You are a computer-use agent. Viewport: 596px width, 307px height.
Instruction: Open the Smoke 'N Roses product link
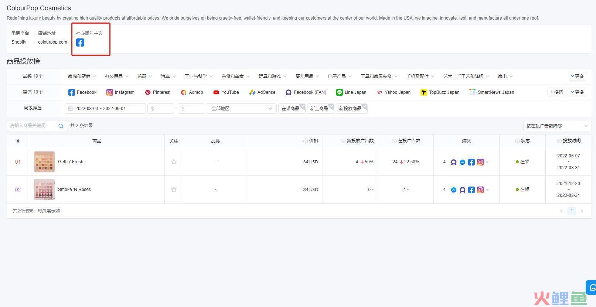(x=74, y=190)
